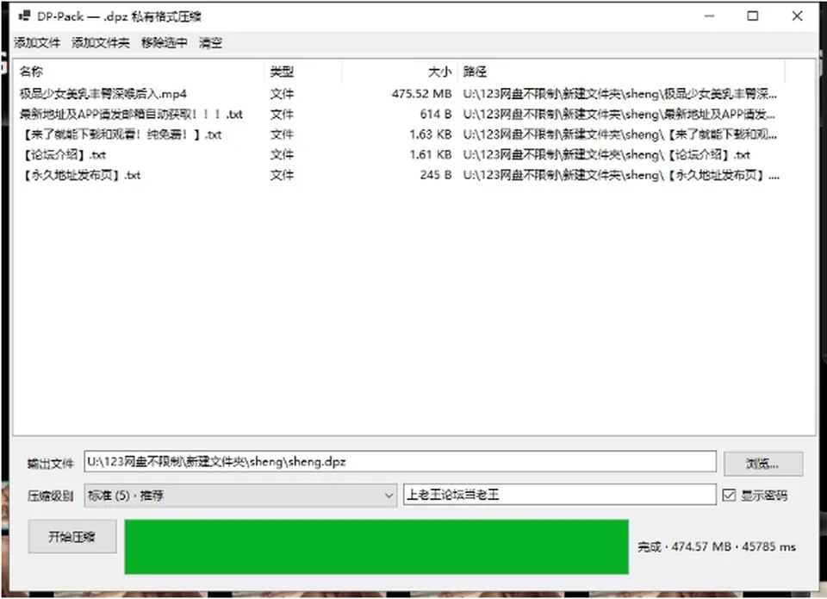Click the green compression progress bar
This screenshot has width=827, height=599.
pos(376,546)
